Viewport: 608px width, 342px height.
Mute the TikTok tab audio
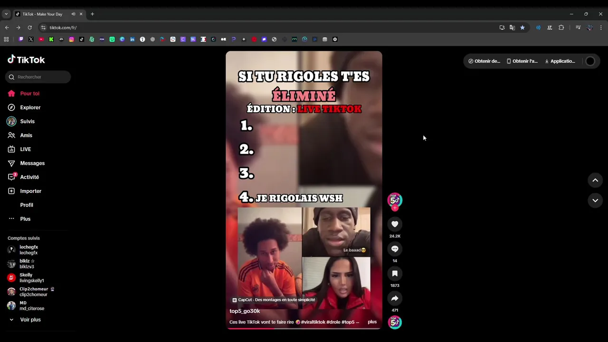point(73,14)
